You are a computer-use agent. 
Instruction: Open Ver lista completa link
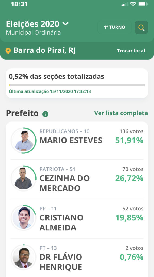tap(121, 113)
